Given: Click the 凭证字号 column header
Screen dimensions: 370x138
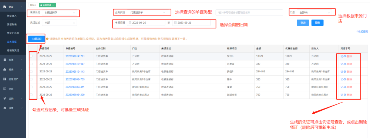Looking at the screenshot, I should [345, 48].
